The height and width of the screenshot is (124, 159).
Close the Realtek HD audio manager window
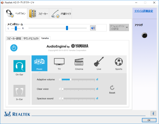tap(154, 3)
